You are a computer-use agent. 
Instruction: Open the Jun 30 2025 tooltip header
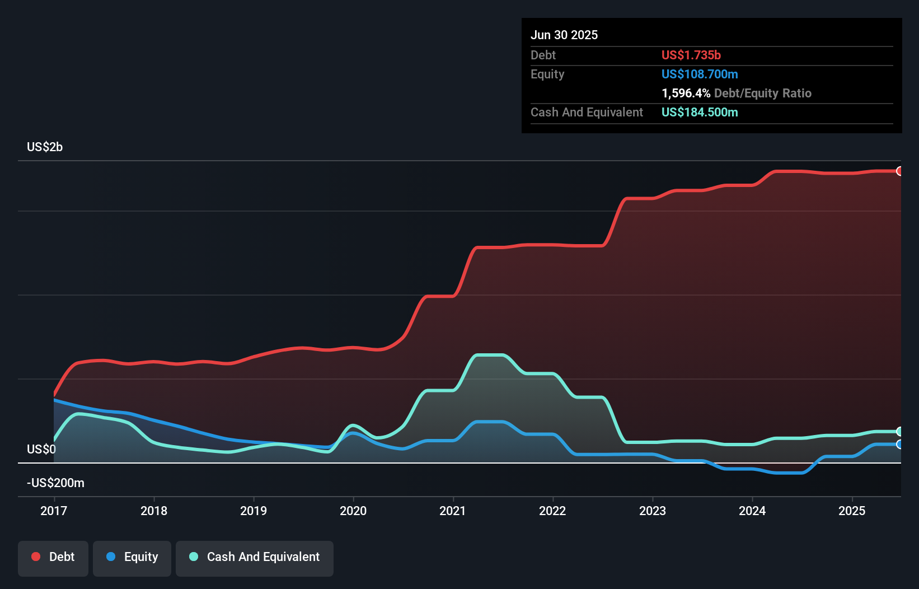pyautogui.click(x=564, y=35)
